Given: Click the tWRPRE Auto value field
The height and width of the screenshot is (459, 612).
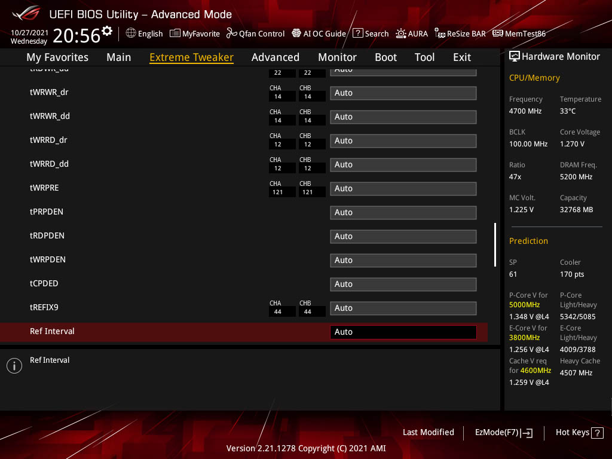Looking at the screenshot, I should (403, 188).
